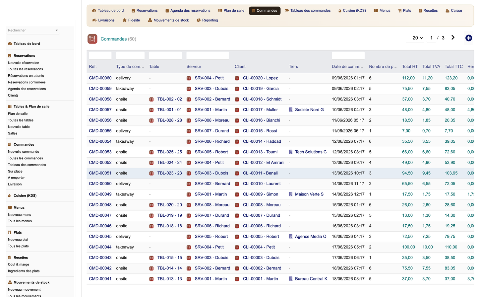Click the table icon beside TBL-002 - 02
Screen dimensions: 479x297
[151, 99]
